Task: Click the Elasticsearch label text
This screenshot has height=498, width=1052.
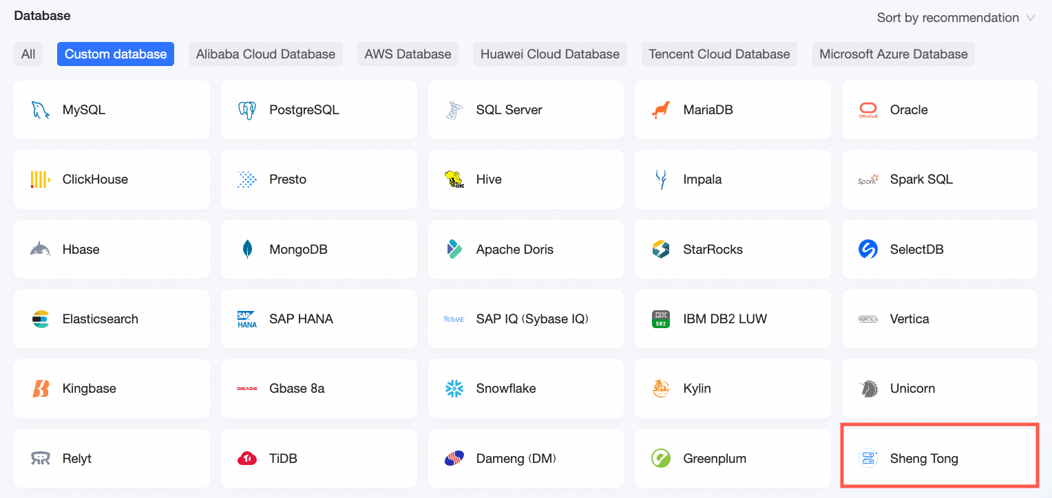Action: pos(101,319)
